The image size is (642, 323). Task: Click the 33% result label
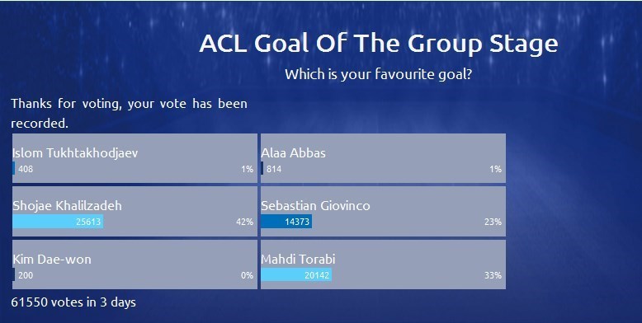(x=493, y=275)
